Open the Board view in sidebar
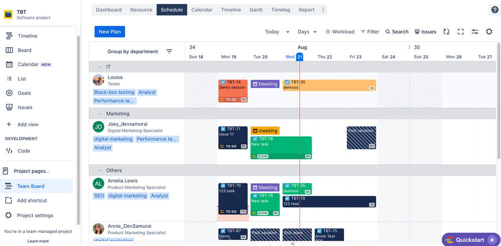The width and height of the screenshot is (501, 246). point(24,50)
